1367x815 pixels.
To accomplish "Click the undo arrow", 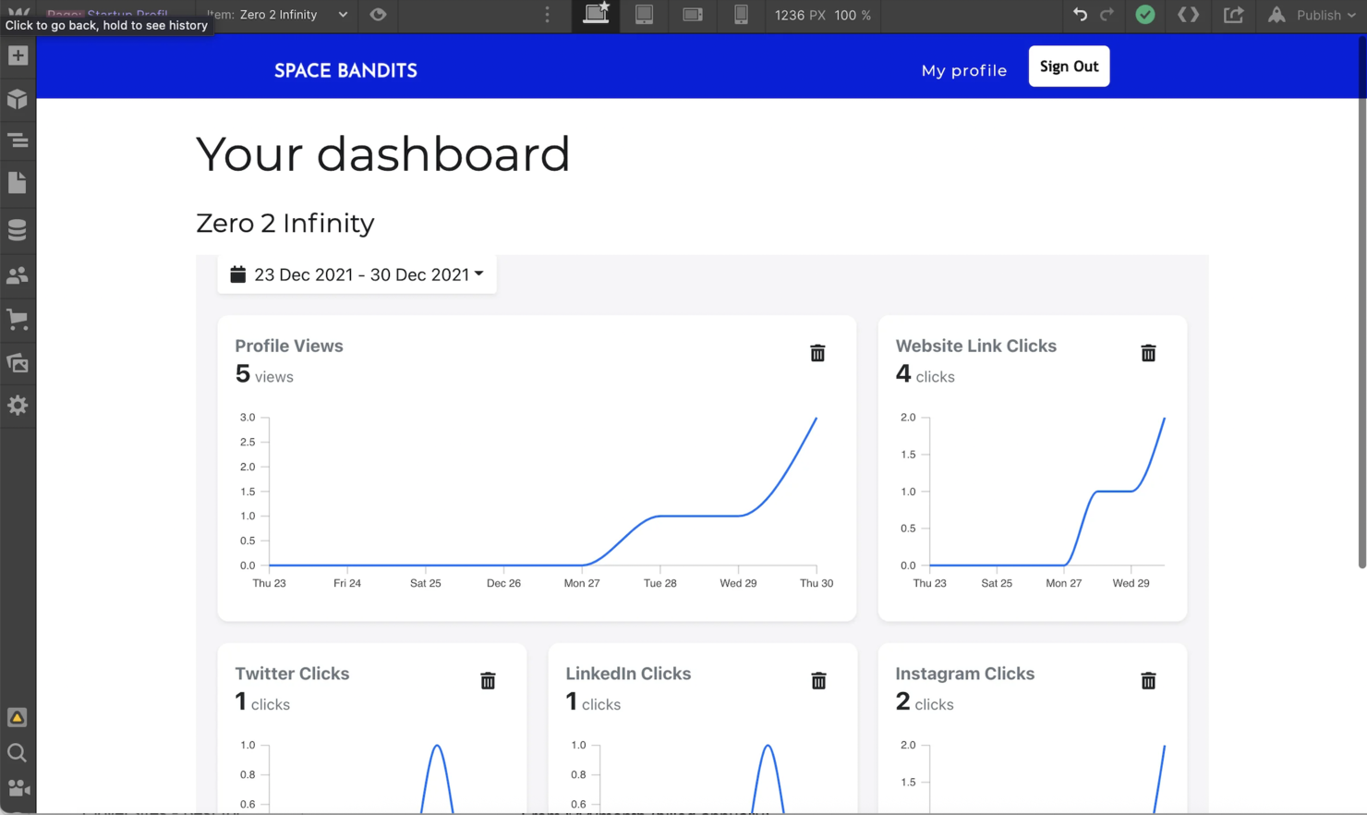I will 1080,15.
